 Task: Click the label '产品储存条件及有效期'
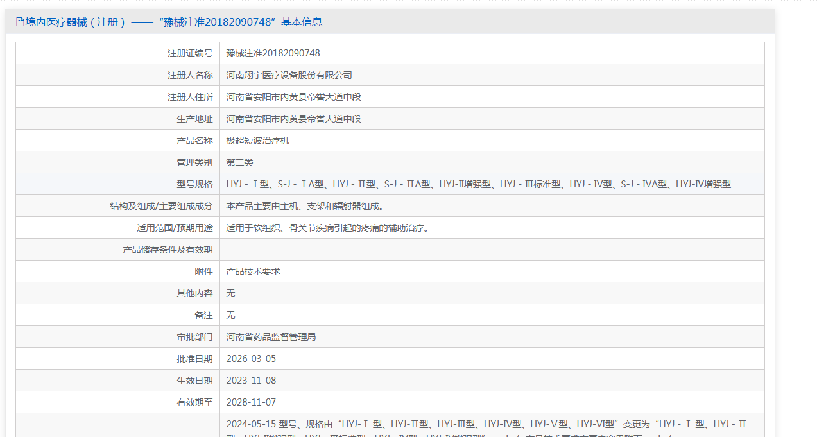pos(168,250)
